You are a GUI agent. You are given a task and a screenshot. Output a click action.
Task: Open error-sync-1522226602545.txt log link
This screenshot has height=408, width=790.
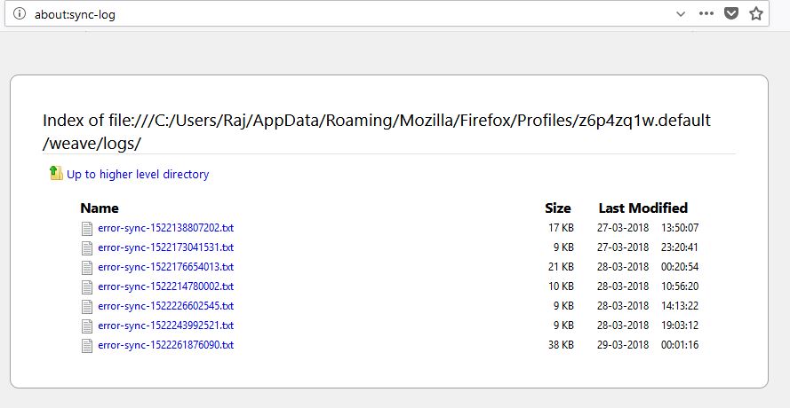pyautogui.click(x=165, y=306)
